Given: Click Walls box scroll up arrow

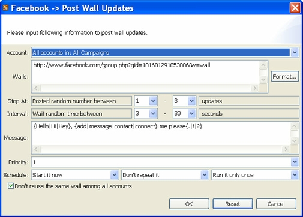Looking at the screenshot, I should tap(263, 65).
